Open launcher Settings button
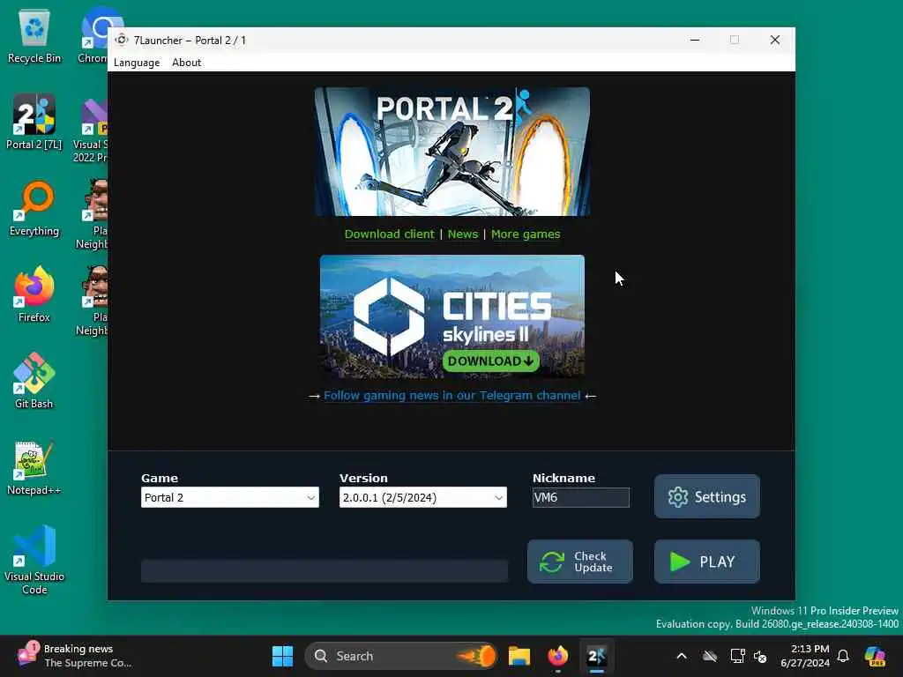 pyautogui.click(x=707, y=496)
